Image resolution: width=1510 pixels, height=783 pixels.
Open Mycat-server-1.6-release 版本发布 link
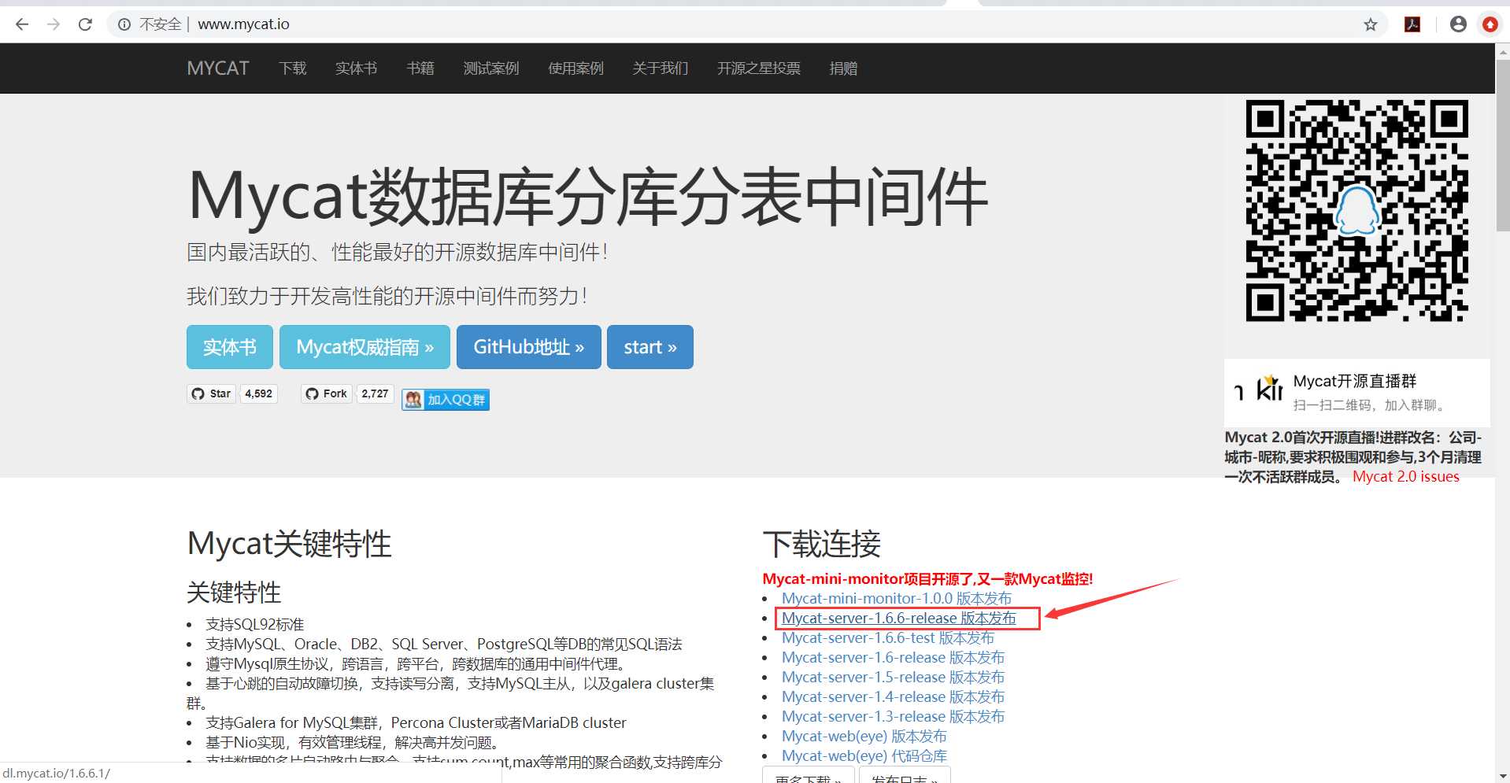(893, 658)
